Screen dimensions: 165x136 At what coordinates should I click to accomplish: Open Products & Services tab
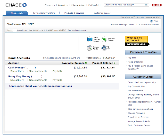click(x=74, y=13)
